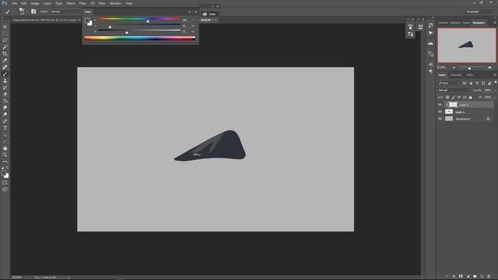Select the Gradient tool

click(x=5, y=101)
